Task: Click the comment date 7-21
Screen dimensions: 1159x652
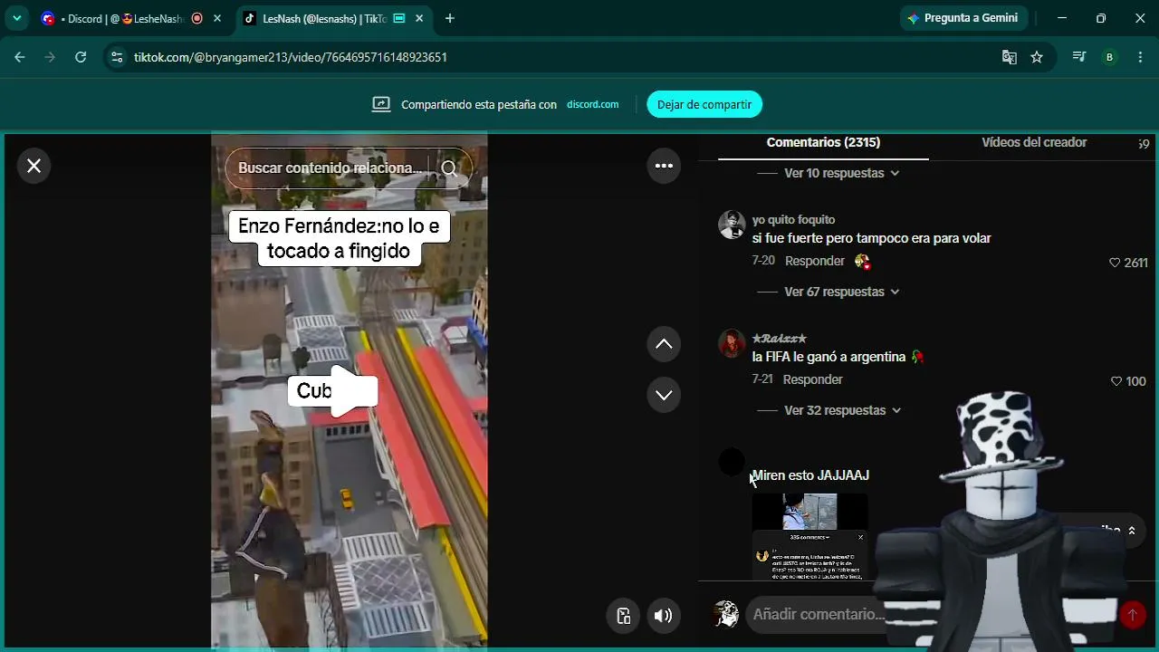Action: [x=762, y=379]
